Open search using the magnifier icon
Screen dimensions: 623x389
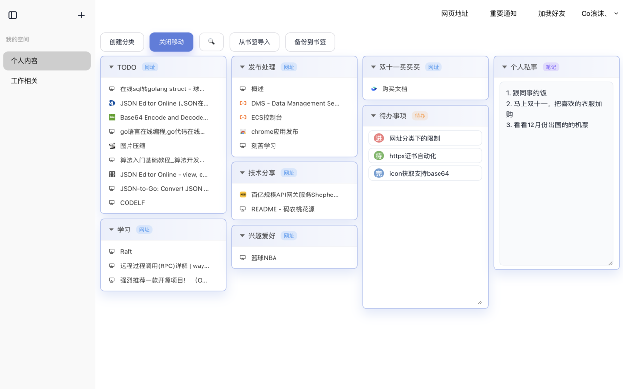coord(211,42)
